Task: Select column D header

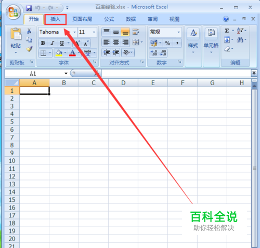Action: point(123,83)
